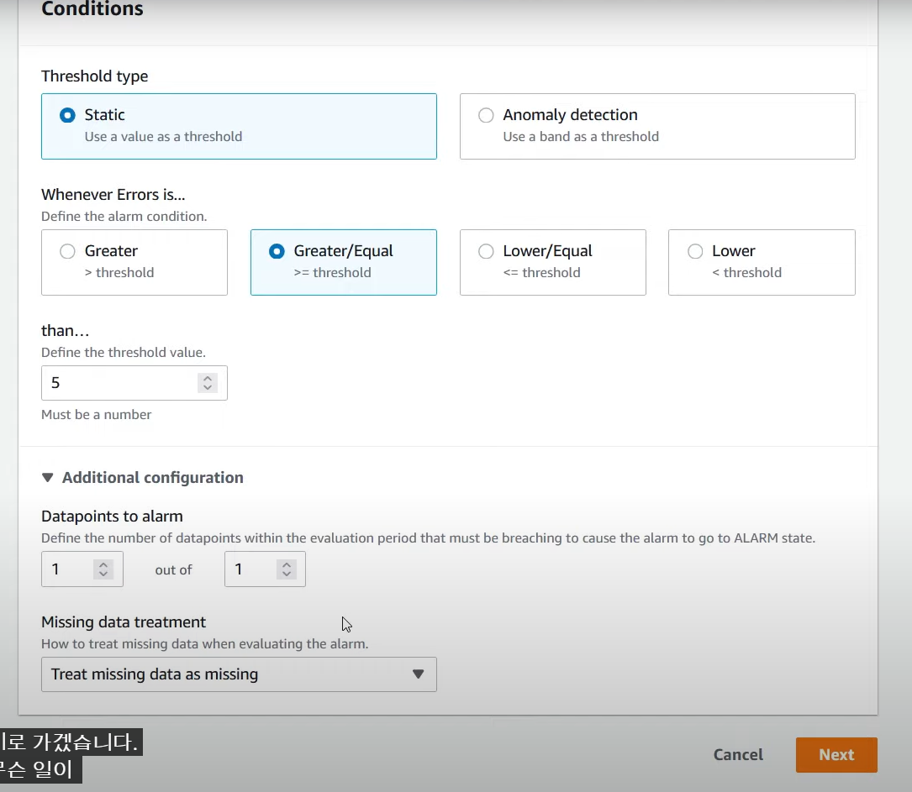This screenshot has width=912, height=792.
Task: Increment the evaluation period datapoints stepper
Action: [286, 564]
